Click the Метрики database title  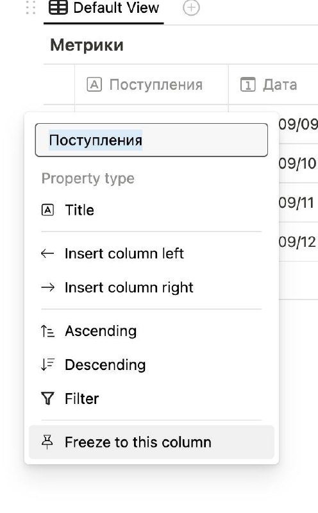(x=87, y=45)
